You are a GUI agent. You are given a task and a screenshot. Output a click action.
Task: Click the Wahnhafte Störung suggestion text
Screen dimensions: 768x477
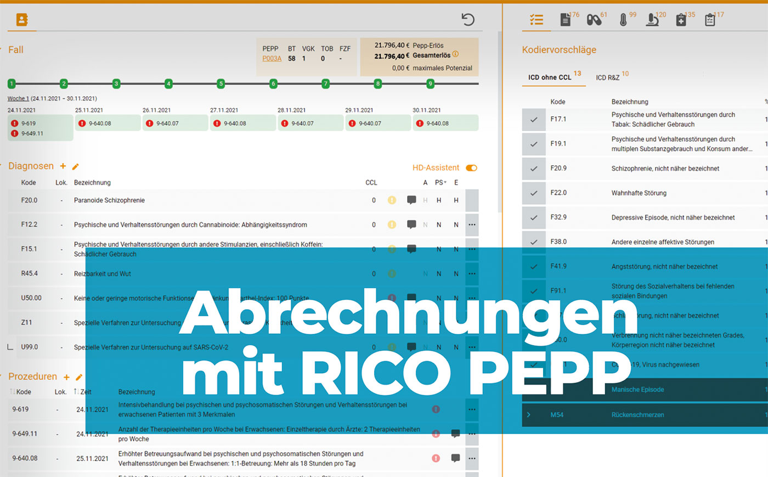[x=639, y=193]
